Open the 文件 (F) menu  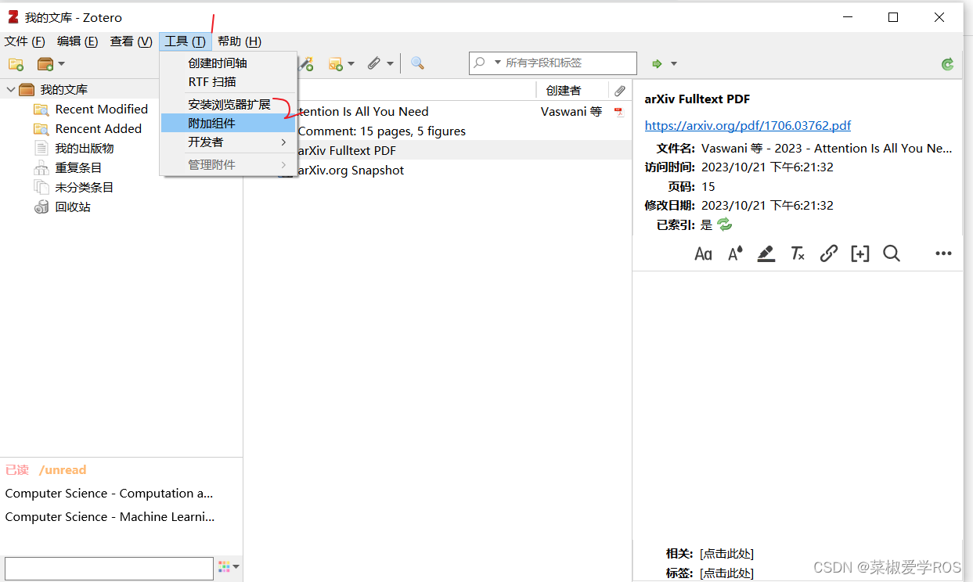pos(25,41)
